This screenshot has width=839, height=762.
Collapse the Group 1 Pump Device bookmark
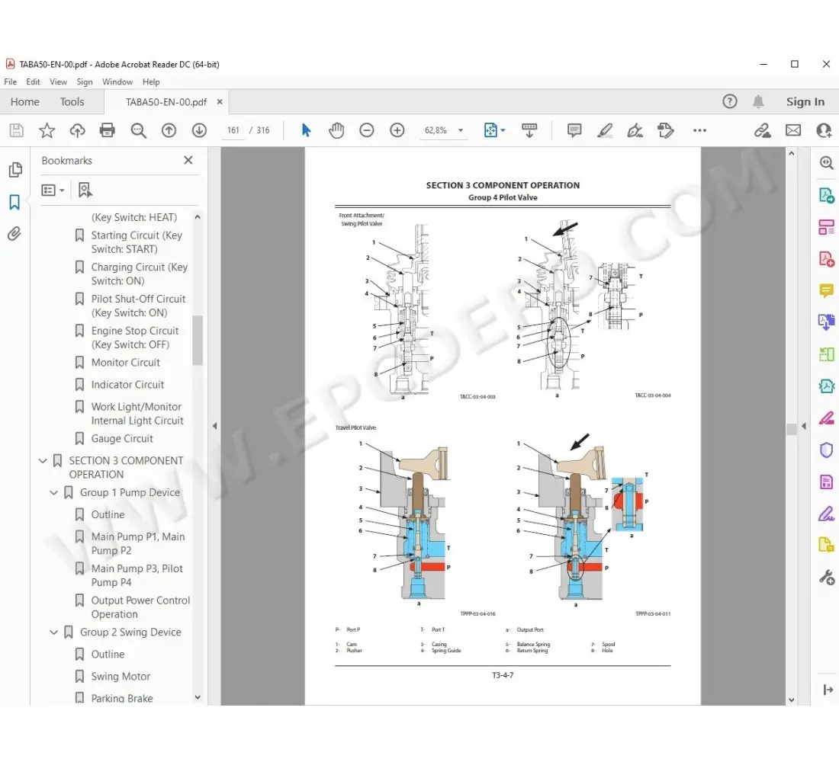(x=54, y=493)
